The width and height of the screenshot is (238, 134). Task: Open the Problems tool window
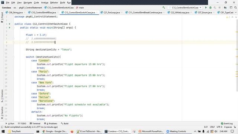click(51, 124)
